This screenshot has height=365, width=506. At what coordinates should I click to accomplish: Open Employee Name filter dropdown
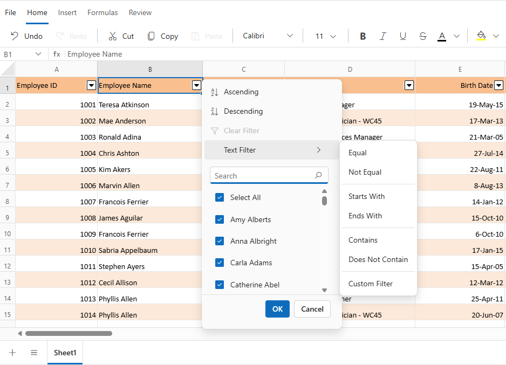pyautogui.click(x=196, y=85)
